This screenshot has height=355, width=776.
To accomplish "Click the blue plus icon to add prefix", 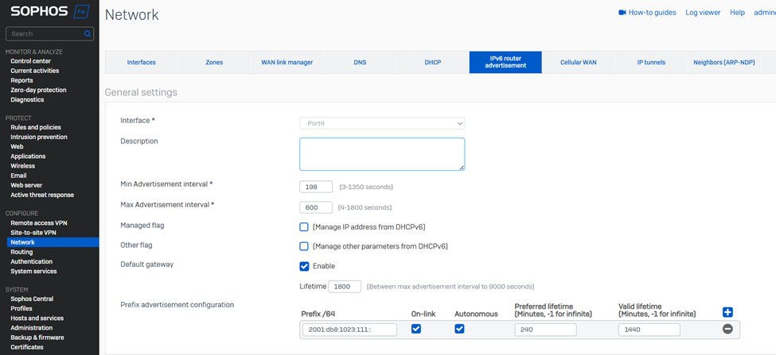I will pos(727,312).
